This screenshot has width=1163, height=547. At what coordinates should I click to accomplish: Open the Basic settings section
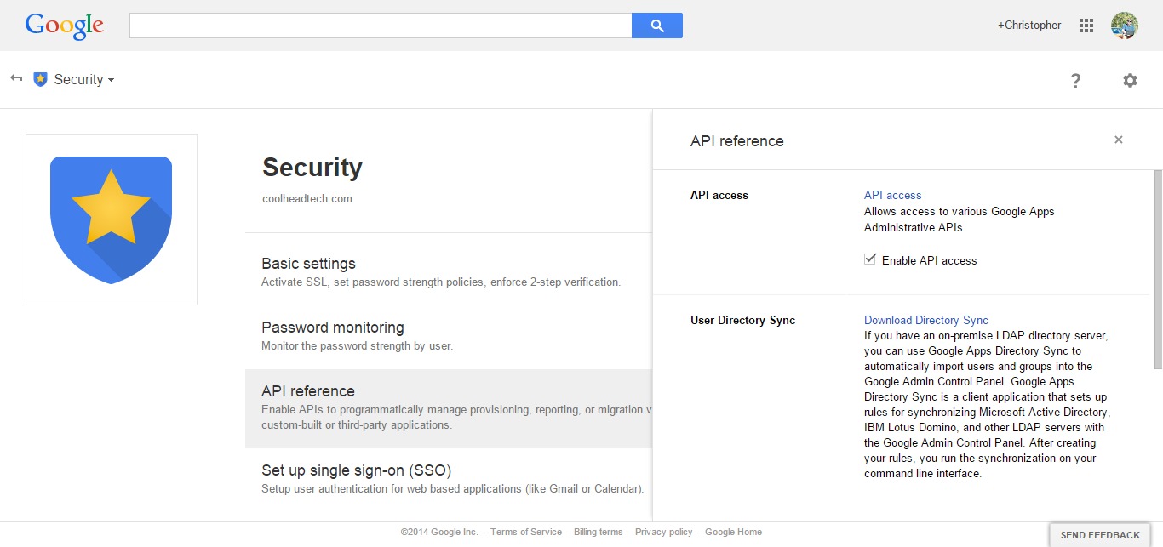(449, 272)
